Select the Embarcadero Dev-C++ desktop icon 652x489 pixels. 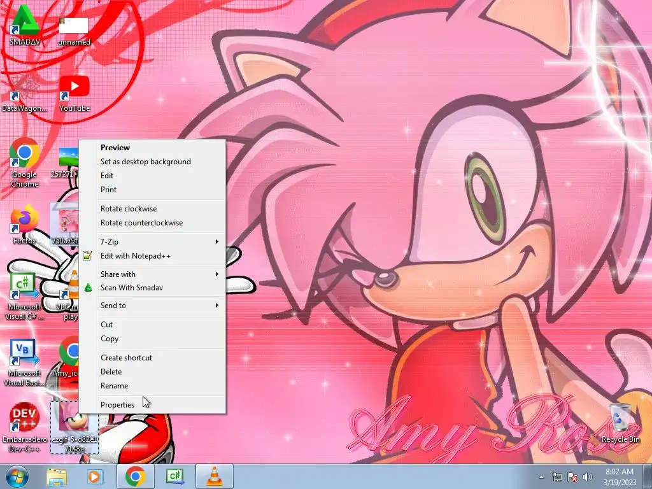[x=25, y=427]
